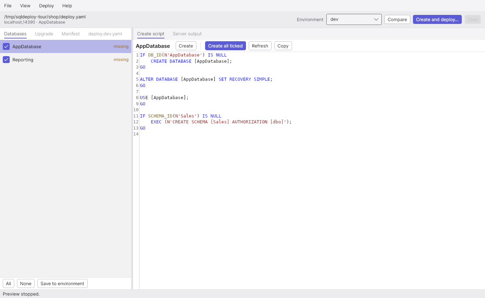Click the IF DB_ID first script line

pyautogui.click(x=183, y=55)
